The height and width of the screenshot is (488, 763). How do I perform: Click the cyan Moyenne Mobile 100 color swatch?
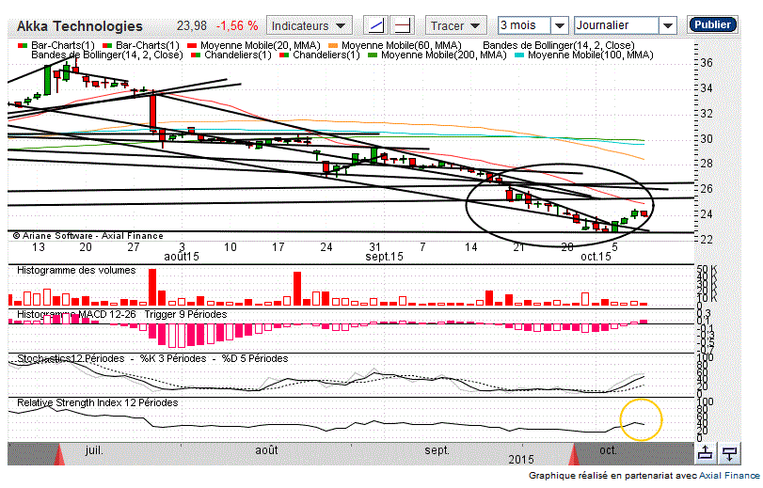coord(518,55)
